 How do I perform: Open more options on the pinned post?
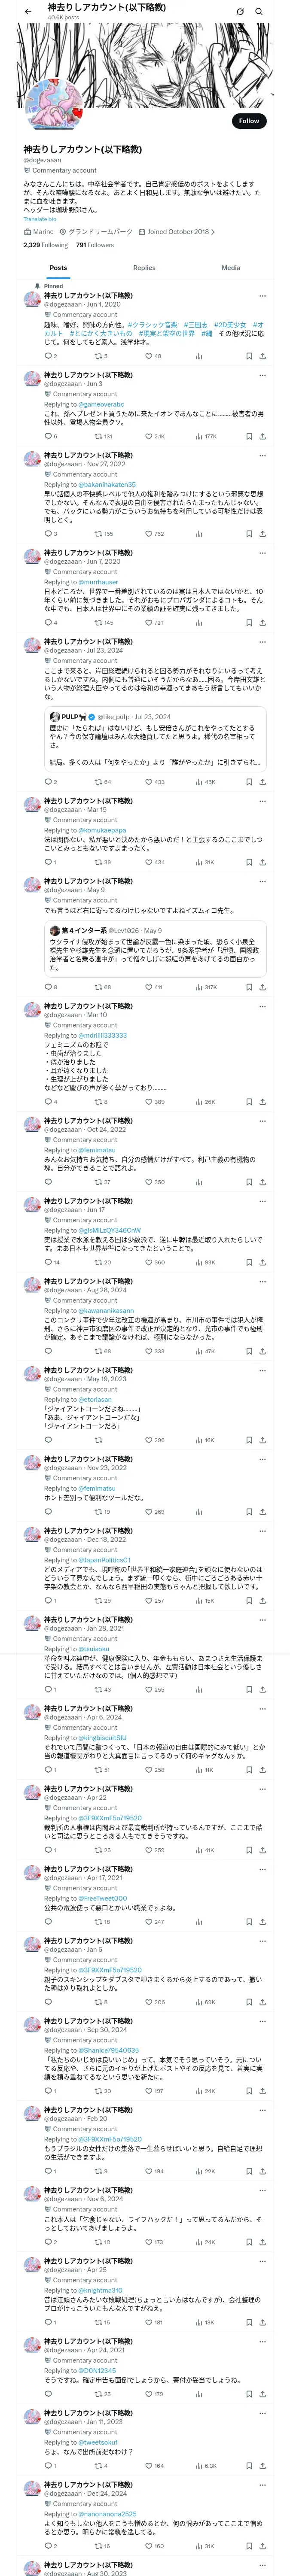tap(263, 296)
